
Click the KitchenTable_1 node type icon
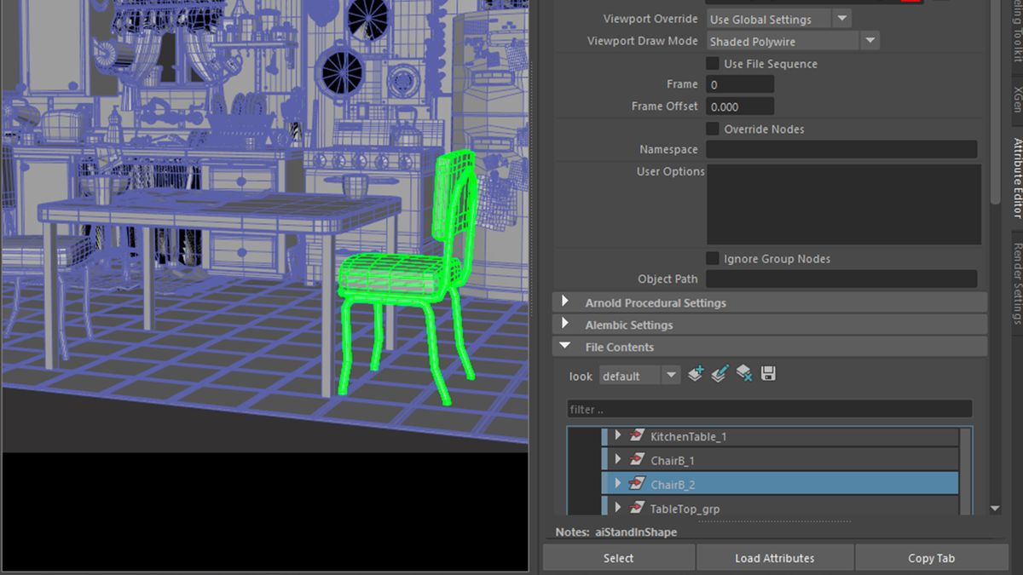pos(636,436)
